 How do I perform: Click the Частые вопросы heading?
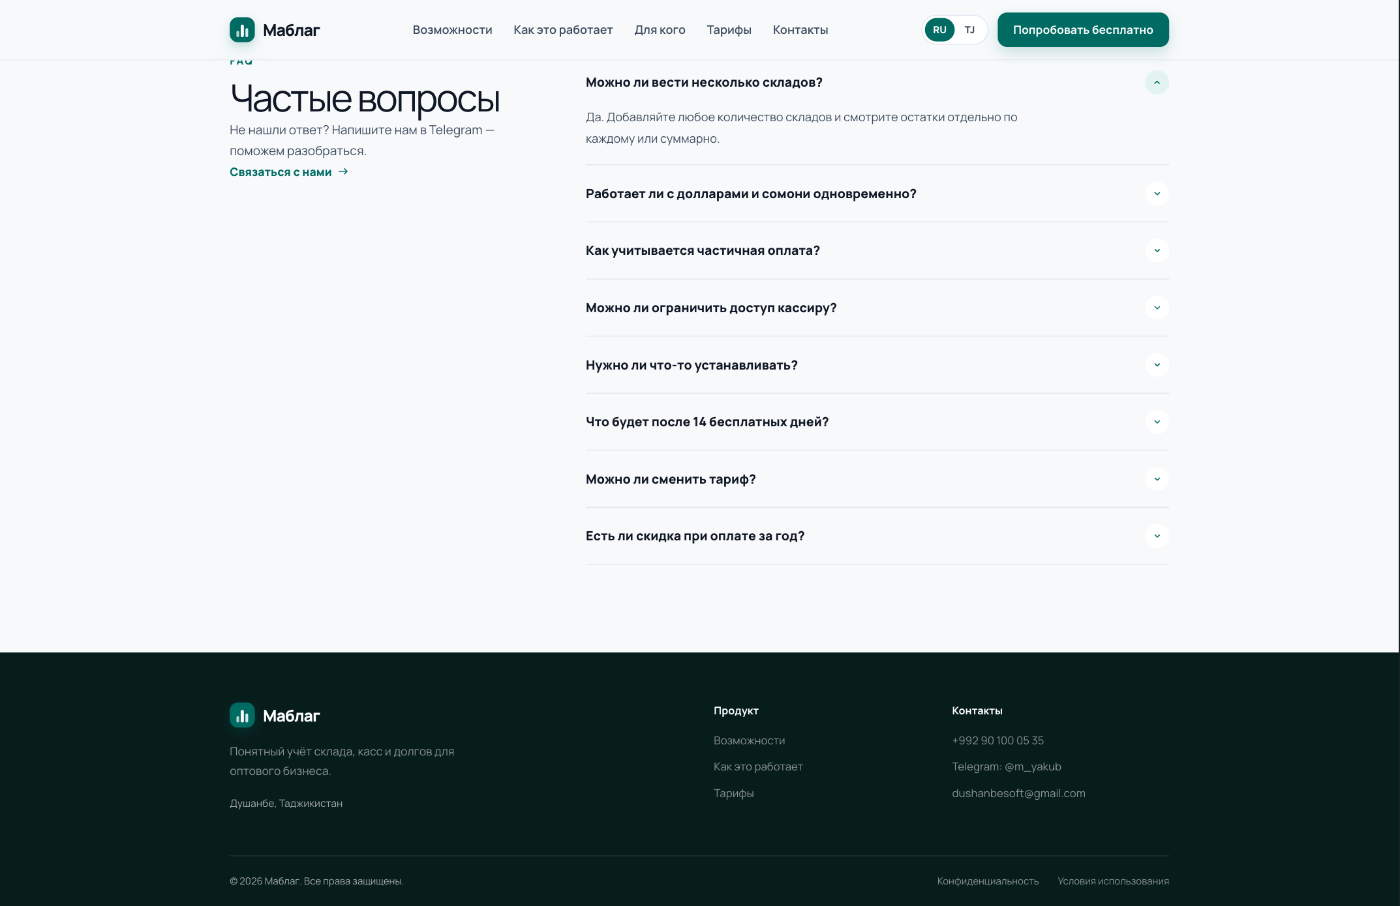[x=365, y=99]
